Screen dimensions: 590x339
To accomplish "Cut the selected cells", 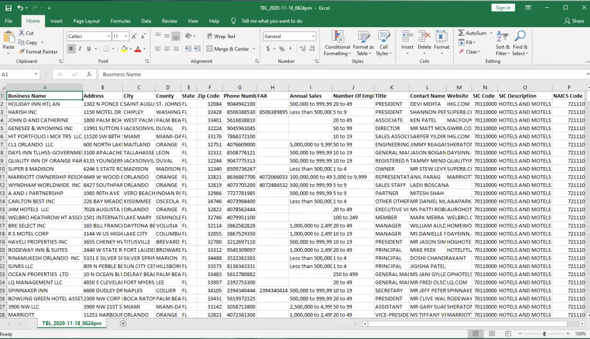I will click(x=27, y=33).
